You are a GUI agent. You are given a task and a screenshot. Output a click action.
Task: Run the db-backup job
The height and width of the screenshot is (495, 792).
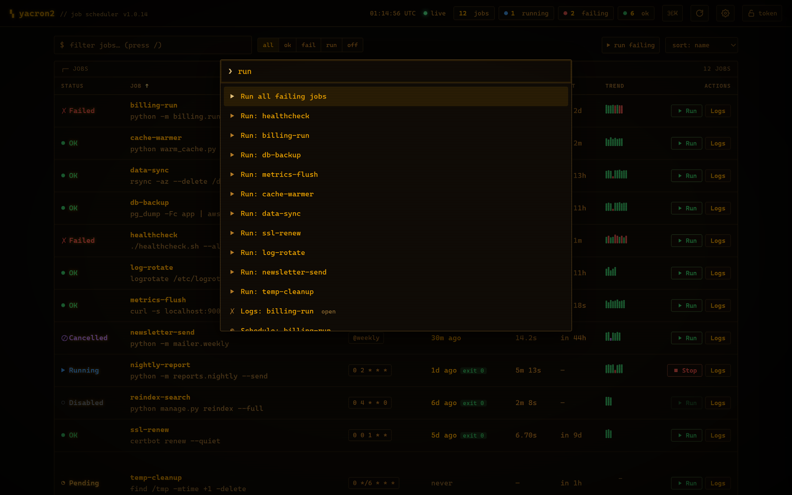click(686, 208)
